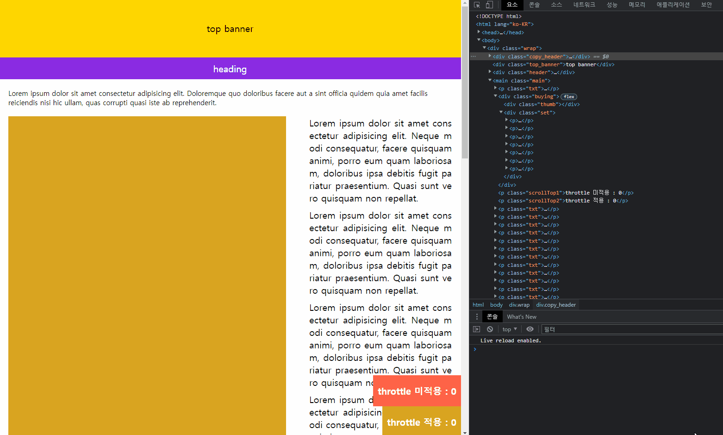The width and height of the screenshot is (723, 435).
Task: Select the drawer's 콘솔 tab beside What's New
Action: (492, 317)
